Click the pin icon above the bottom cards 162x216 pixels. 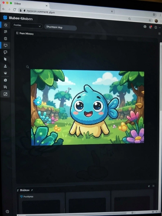[149, 186]
